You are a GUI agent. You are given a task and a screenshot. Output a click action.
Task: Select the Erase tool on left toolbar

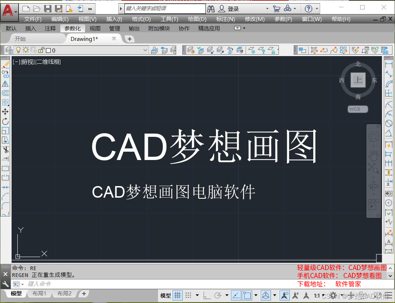(x=5, y=65)
